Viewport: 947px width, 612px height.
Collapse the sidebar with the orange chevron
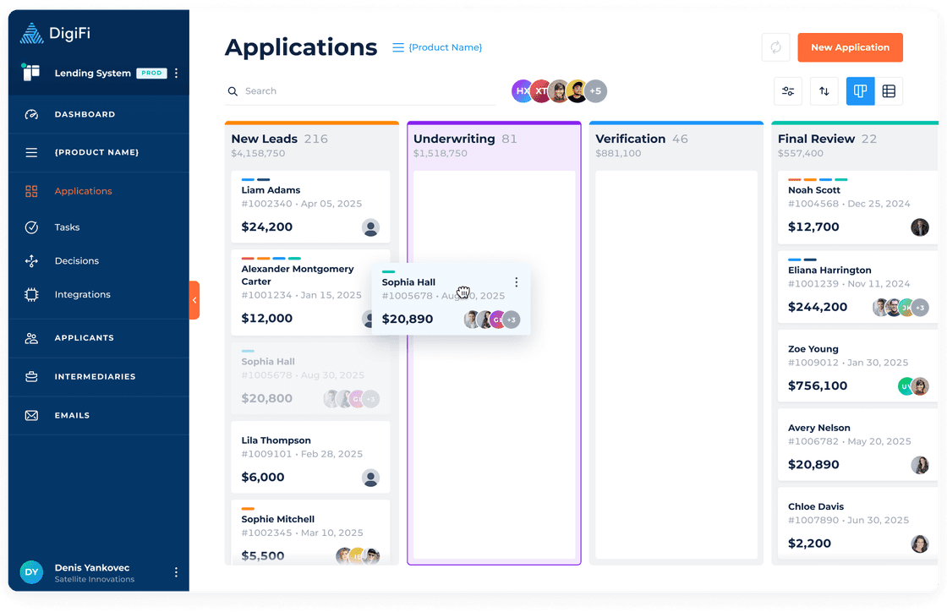click(x=194, y=300)
